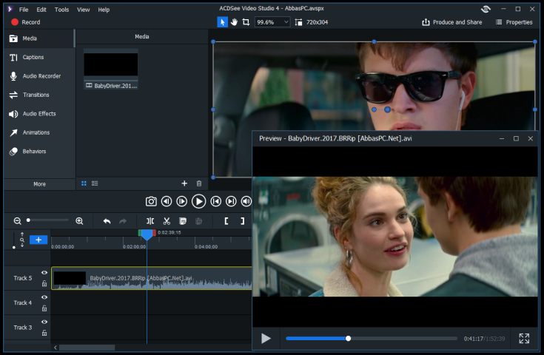Jump to previous clip
The width and height of the screenshot is (544, 355).
[216, 201]
